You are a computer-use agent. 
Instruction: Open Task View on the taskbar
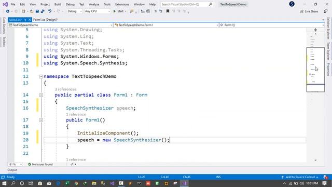31,183
